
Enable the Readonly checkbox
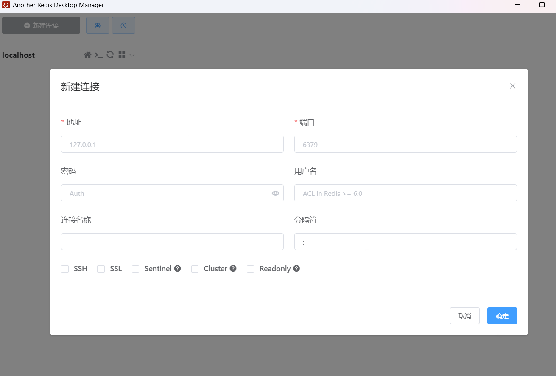pyautogui.click(x=251, y=269)
